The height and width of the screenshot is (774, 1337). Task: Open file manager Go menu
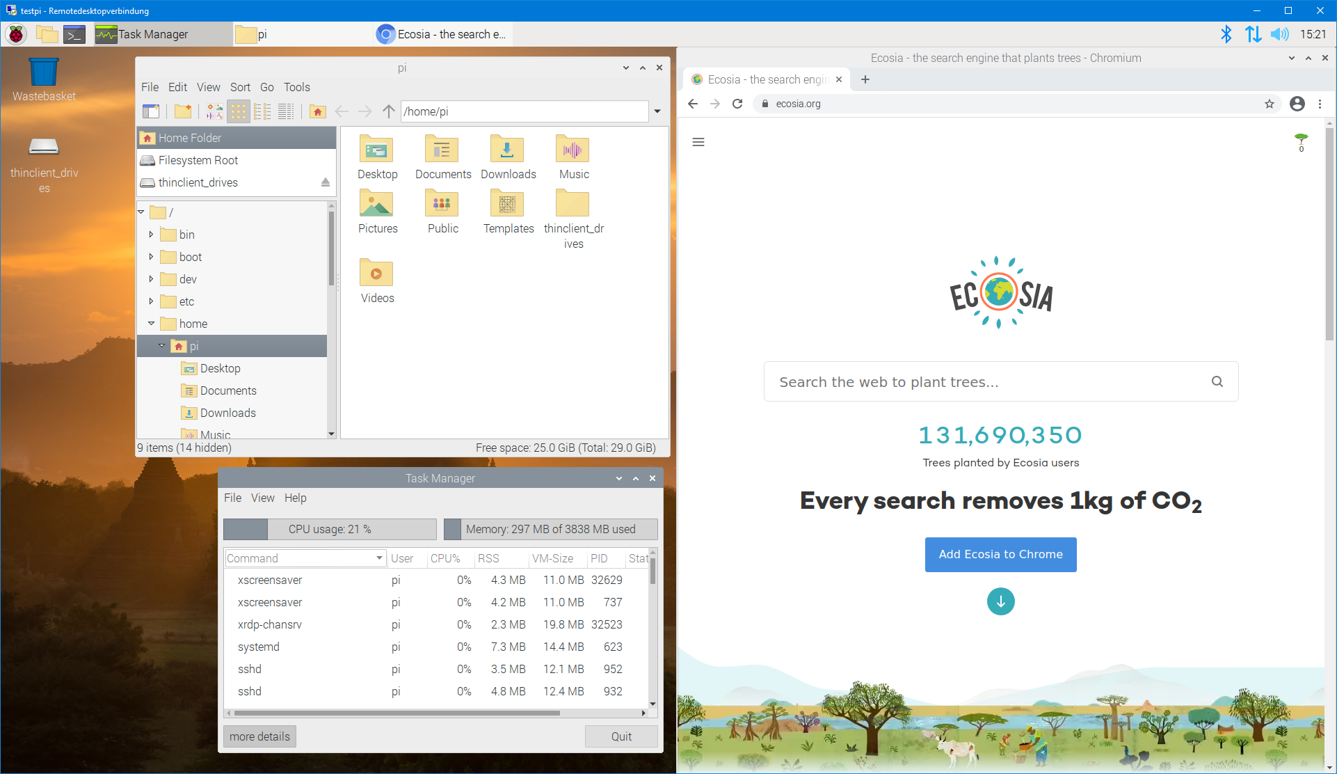267,87
